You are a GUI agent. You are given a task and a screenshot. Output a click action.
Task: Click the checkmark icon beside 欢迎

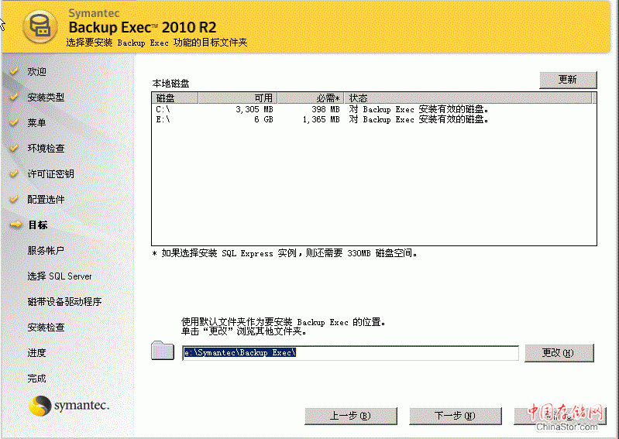coord(13,72)
